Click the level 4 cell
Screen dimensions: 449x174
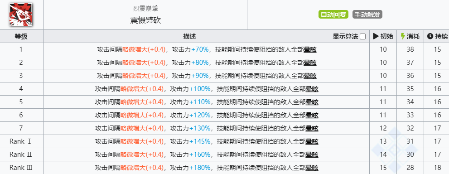22,89
